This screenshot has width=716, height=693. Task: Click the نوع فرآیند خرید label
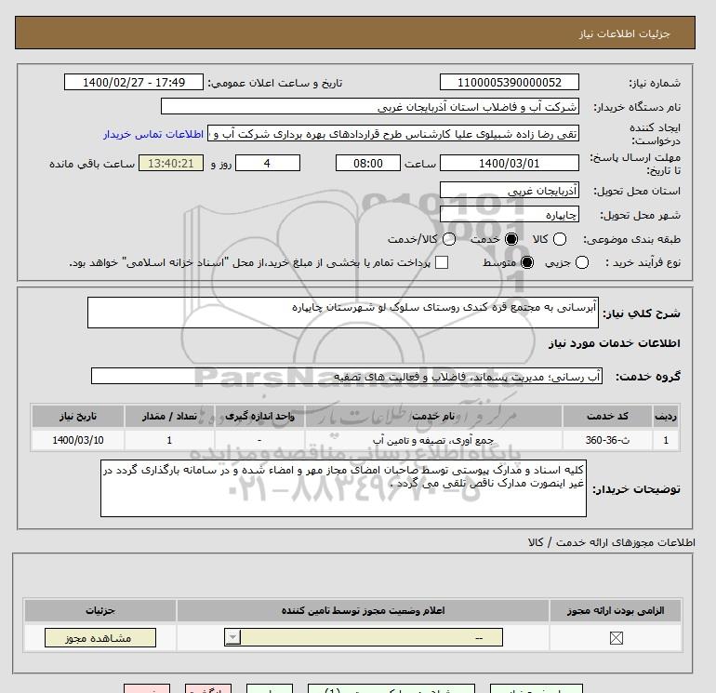(643, 262)
